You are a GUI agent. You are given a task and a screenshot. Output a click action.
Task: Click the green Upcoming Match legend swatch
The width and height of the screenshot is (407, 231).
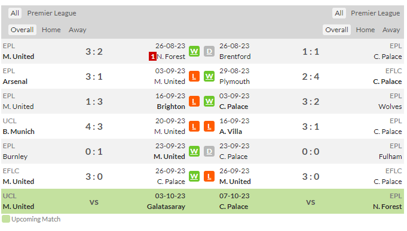[x=6, y=219]
